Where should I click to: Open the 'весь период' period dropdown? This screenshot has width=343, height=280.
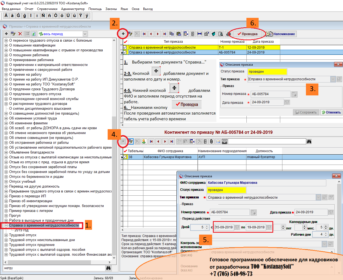click(x=85, y=34)
